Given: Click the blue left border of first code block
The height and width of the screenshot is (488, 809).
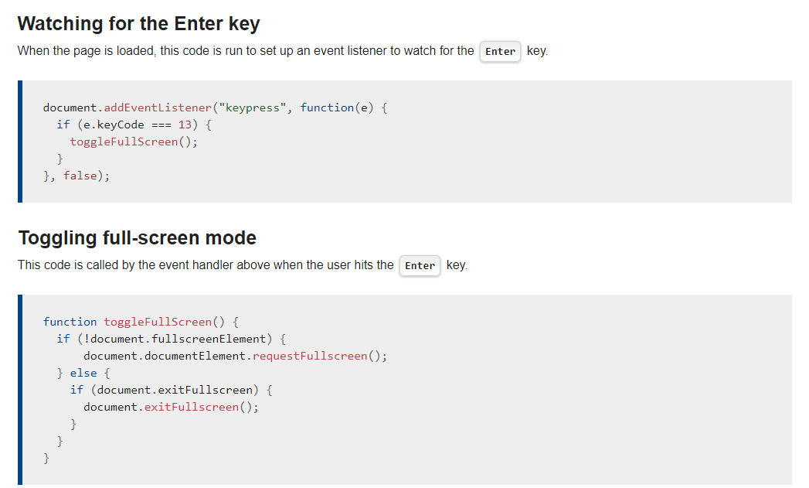Looking at the screenshot, I should [20, 142].
